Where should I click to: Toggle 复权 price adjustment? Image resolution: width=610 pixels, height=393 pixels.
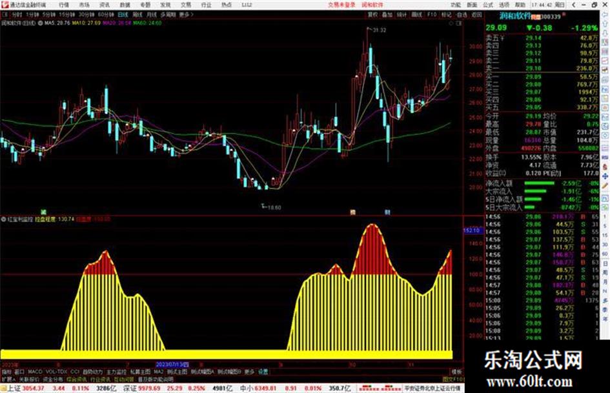pos(372,14)
